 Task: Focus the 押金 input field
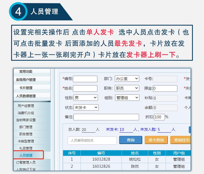tap(165, 88)
